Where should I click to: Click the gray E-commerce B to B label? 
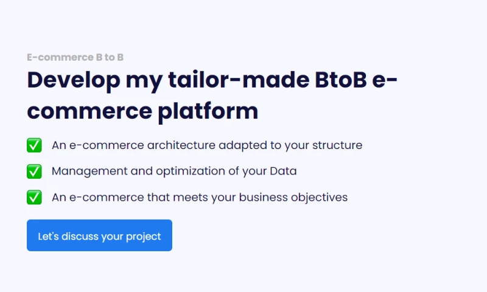point(75,57)
